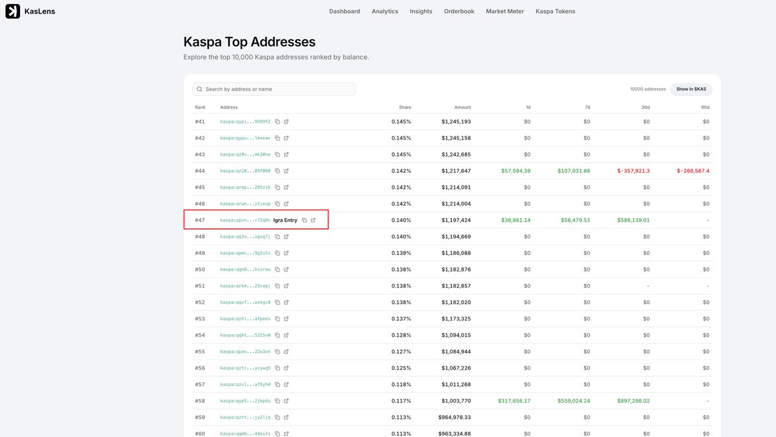Screen dimensions: 776x437
Task: Open the Dashboard page
Action: click(345, 11)
